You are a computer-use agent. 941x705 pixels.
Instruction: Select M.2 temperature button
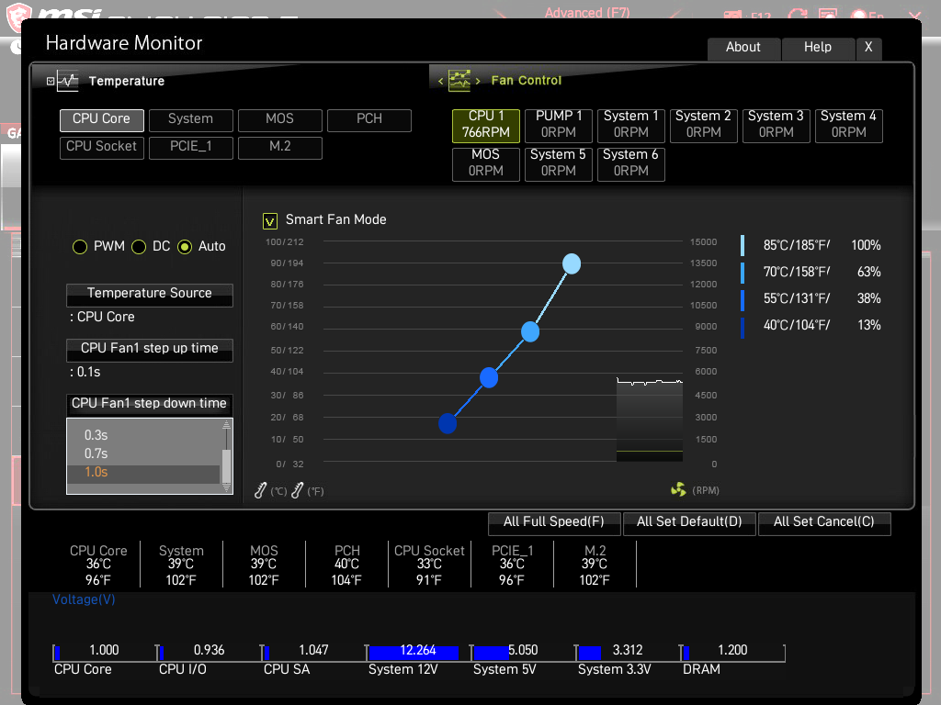280,148
